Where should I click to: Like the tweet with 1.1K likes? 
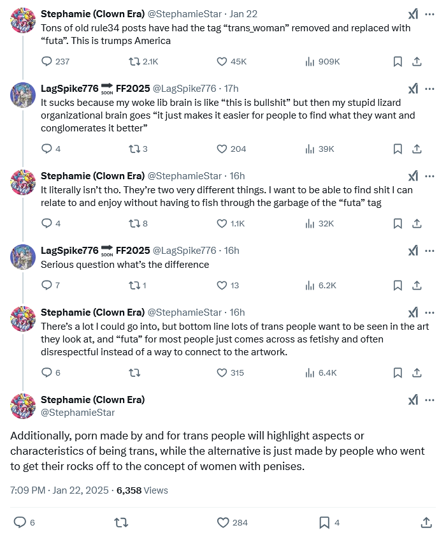point(222,224)
